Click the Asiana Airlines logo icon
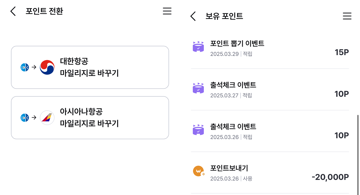 tap(47, 118)
